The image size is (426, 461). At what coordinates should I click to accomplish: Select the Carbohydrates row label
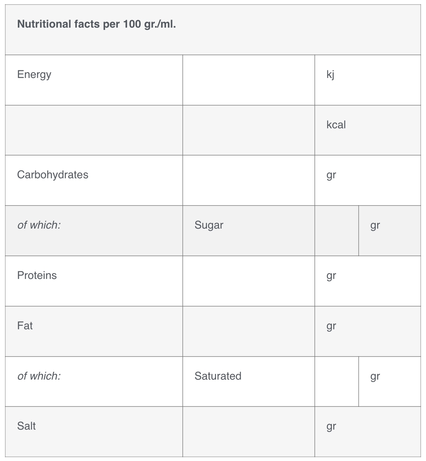click(x=53, y=174)
